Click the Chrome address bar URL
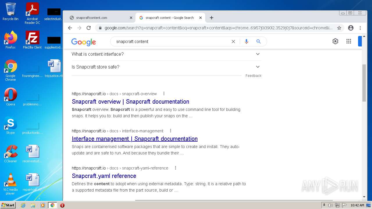This screenshot has width=372, height=209. (x=219, y=28)
